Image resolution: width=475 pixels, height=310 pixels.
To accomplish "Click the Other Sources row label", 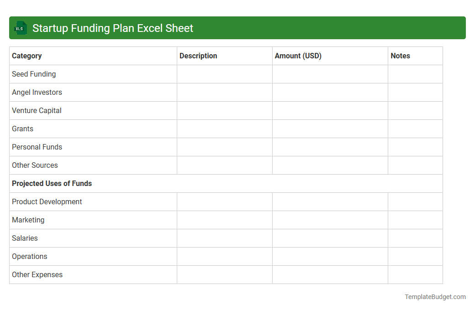I will [35, 165].
